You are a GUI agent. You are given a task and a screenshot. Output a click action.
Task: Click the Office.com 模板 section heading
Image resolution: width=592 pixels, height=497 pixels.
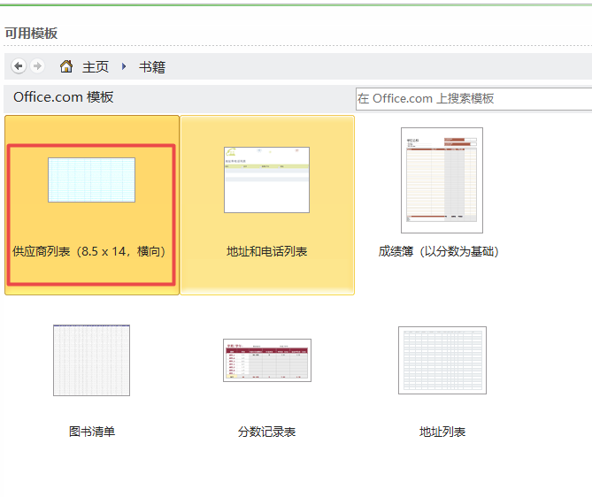(64, 97)
